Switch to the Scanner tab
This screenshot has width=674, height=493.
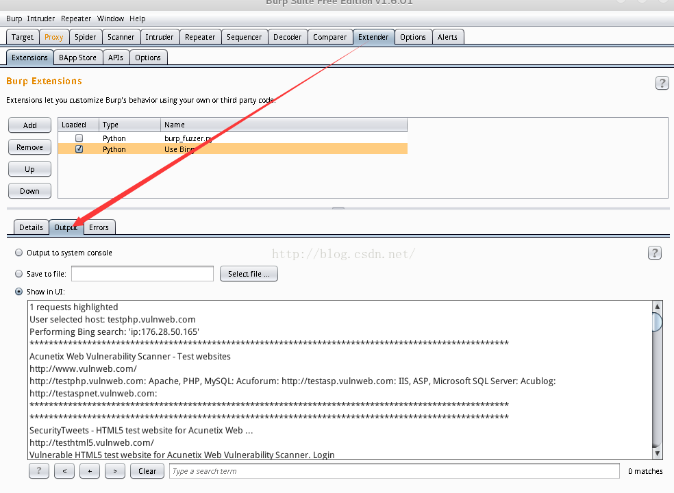click(x=121, y=37)
